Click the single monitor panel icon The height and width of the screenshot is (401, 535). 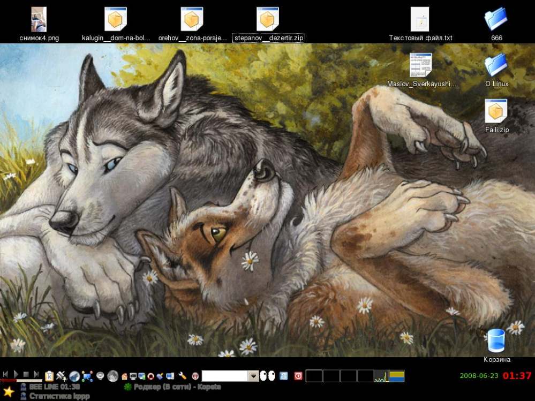(x=133, y=376)
